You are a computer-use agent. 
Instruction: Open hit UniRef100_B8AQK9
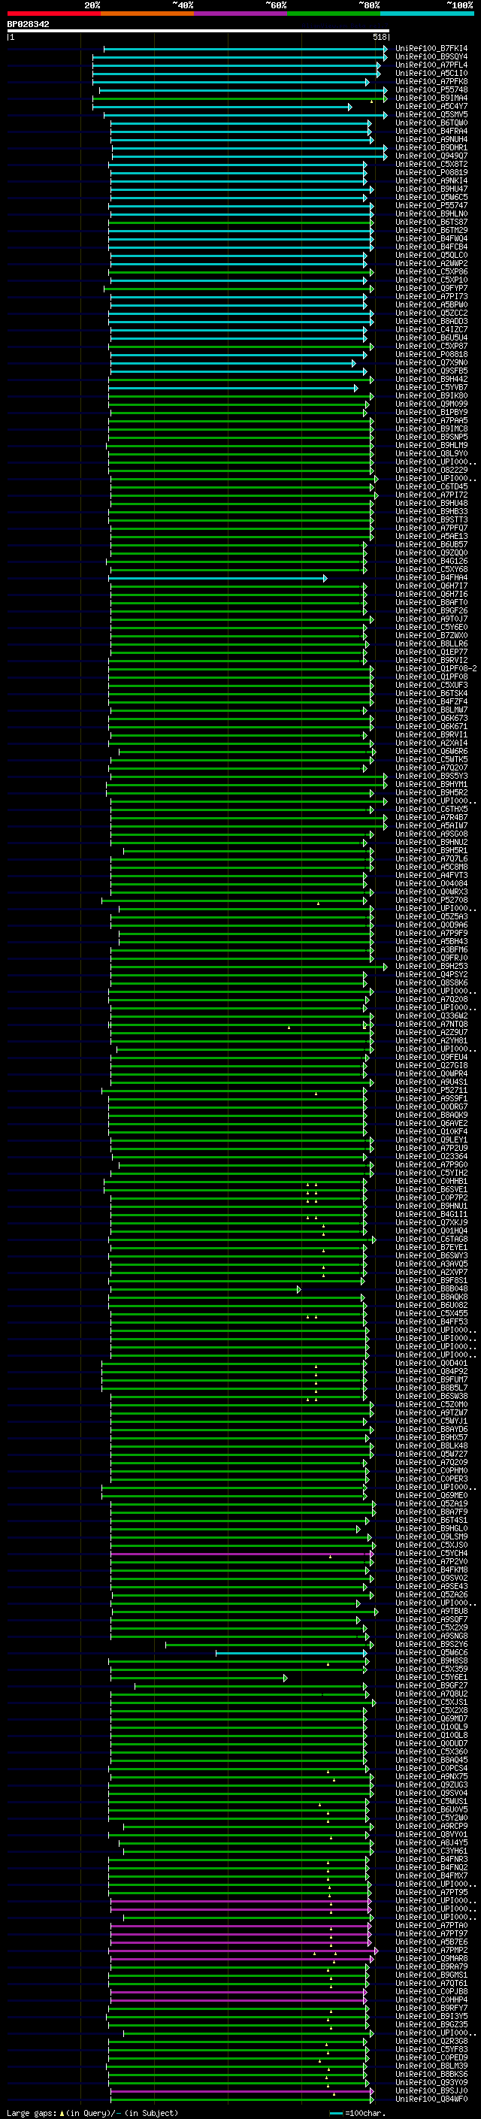click(431, 1115)
